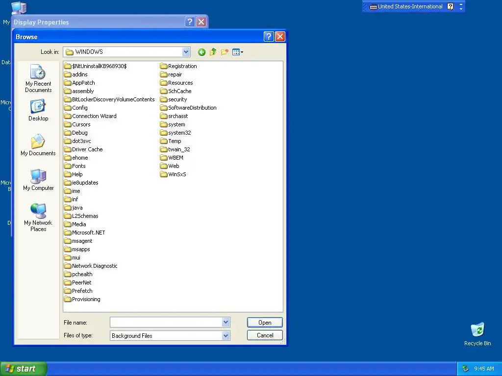Select the $NtUninstallKB968930$ folder
502x376 pixels.
tap(96, 66)
